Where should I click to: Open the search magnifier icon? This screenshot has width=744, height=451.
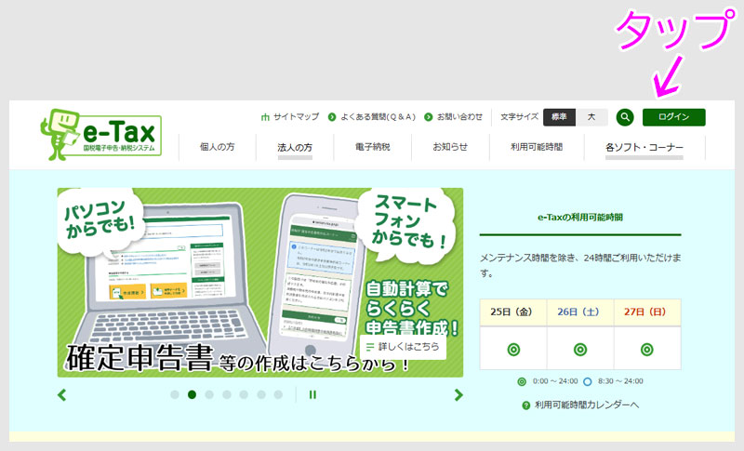(625, 117)
